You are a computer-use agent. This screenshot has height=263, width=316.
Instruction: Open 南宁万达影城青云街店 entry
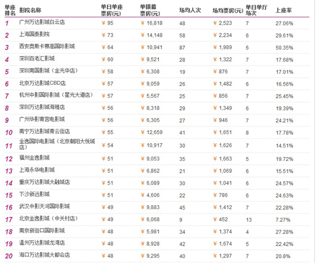[45, 131]
